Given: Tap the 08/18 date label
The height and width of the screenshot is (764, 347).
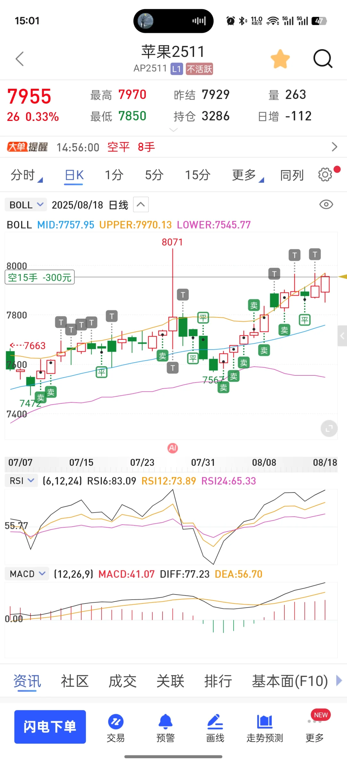Looking at the screenshot, I should coord(325,462).
